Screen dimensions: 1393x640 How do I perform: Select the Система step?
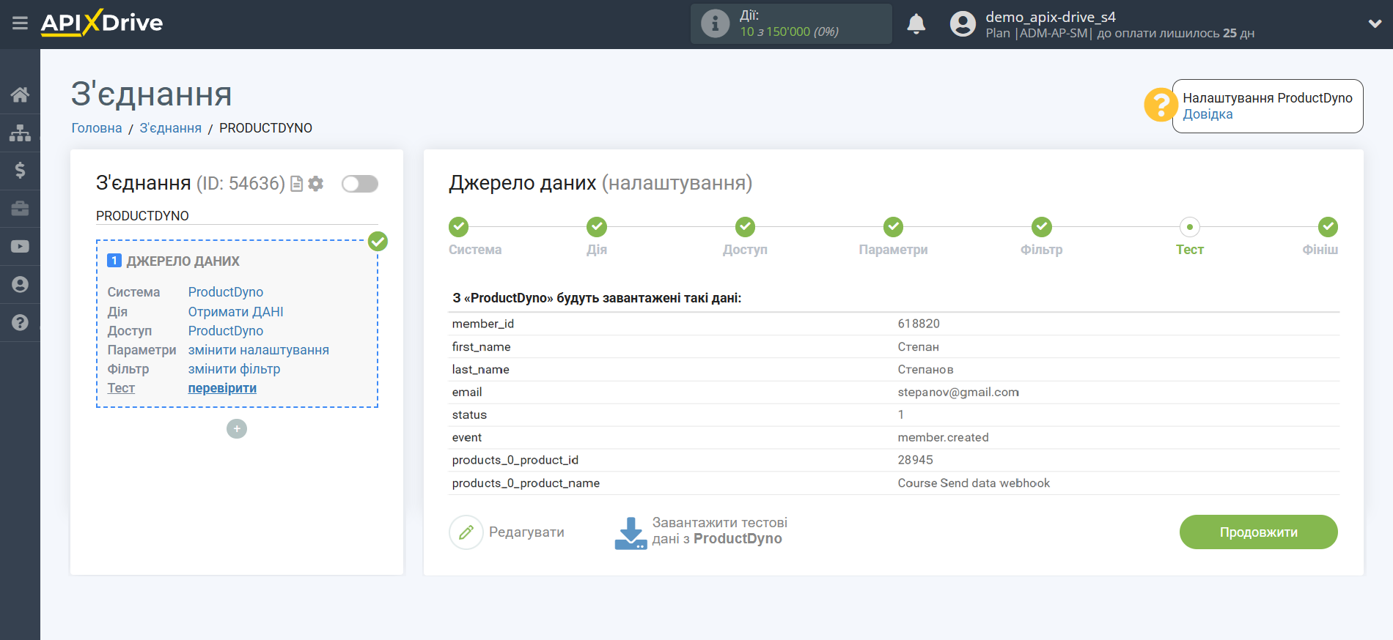click(x=459, y=227)
